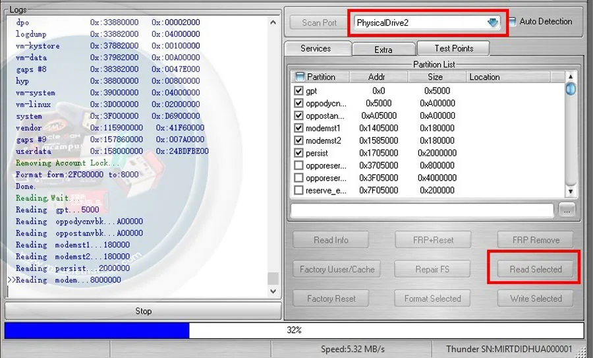The height and width of the screenshot is (358, 593).
Task: Uncheck the persist partition checkbox
Action: pyautogui.click(x=298, y=153)
